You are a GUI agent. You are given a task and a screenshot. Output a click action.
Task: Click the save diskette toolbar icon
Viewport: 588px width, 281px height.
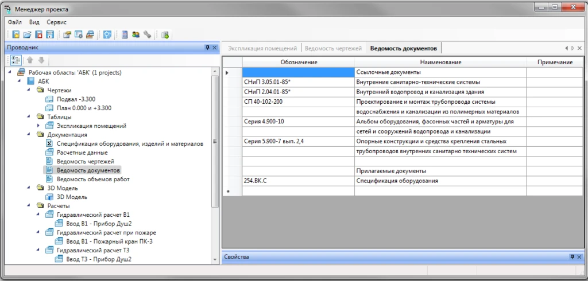[50, 35]
